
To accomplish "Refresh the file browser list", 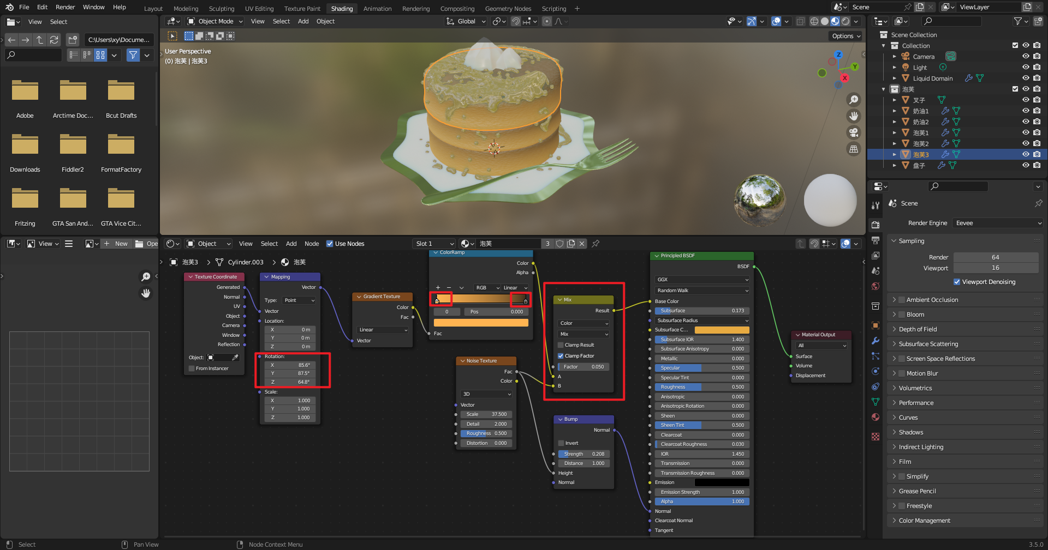I will click(54, 40).
